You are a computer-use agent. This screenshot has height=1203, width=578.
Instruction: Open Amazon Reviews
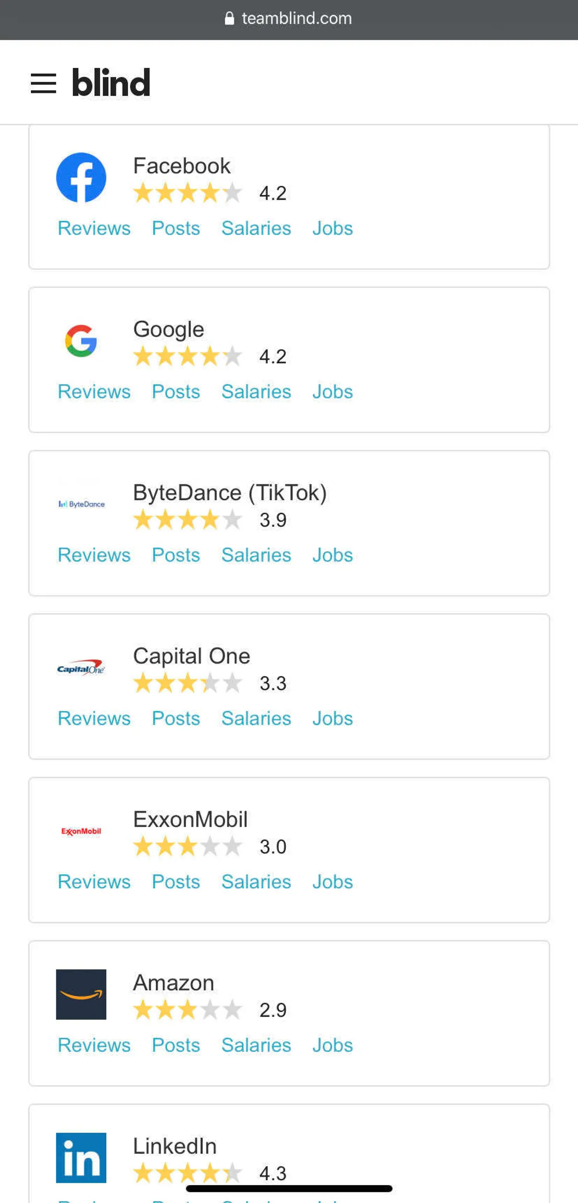tap(94, 1045)
